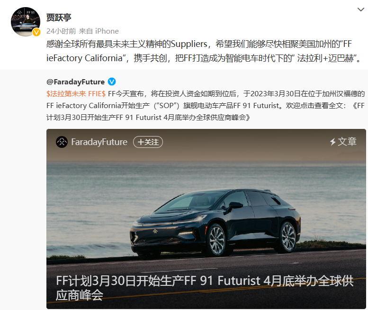Open the @FaradayFuture mention link
Image resolution: width=368 pixels, height=310 pixels.
click(76, 82)
